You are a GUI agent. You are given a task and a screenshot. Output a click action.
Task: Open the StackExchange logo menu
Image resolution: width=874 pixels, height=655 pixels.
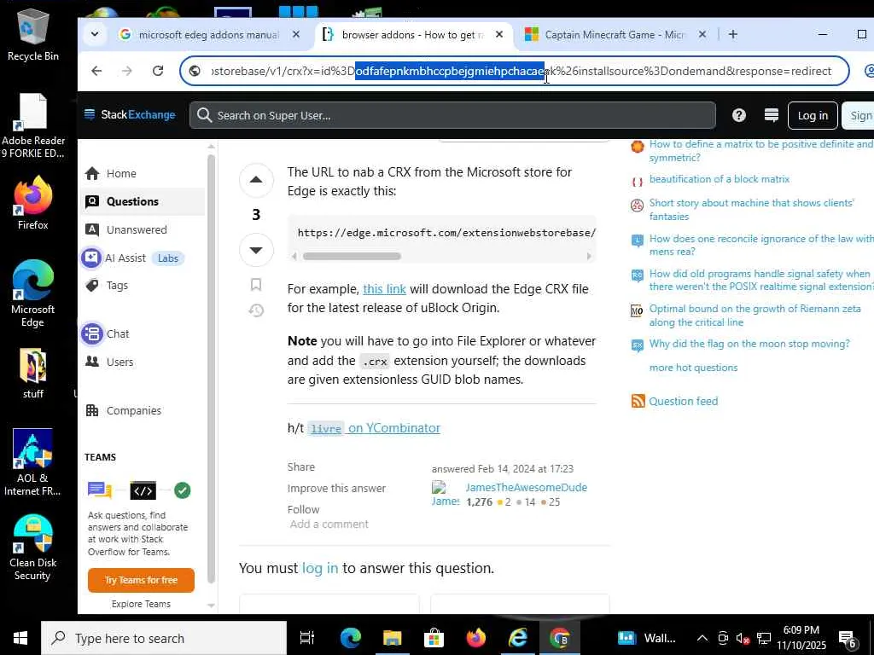(130, 115)
